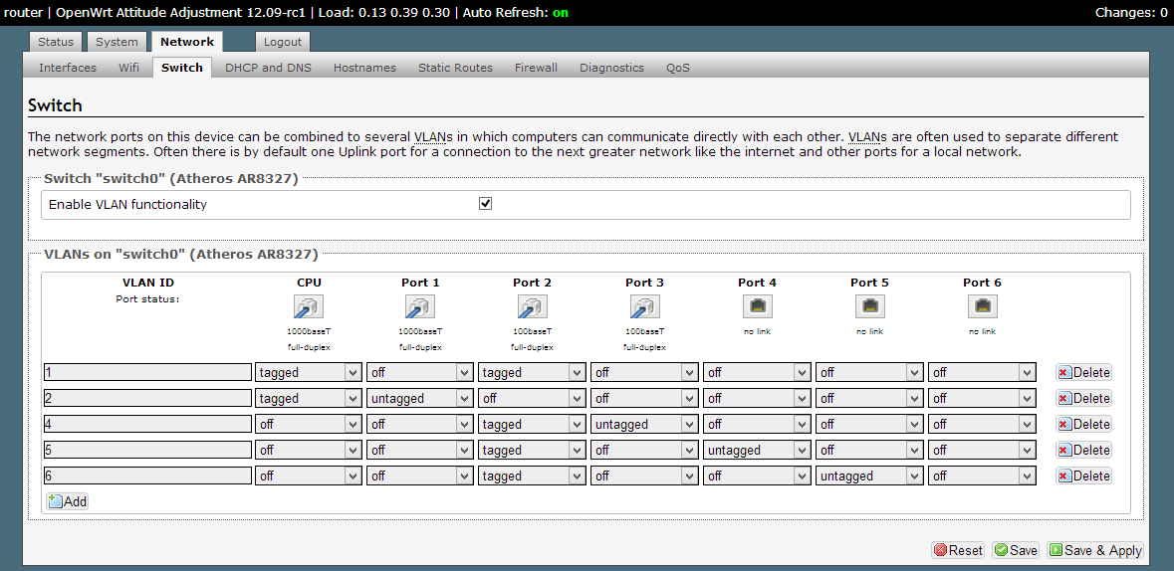The image size is (1174, 571).
Task: Go to Wifi subtab
Action: pyautogui.click(x=128, y=68)
